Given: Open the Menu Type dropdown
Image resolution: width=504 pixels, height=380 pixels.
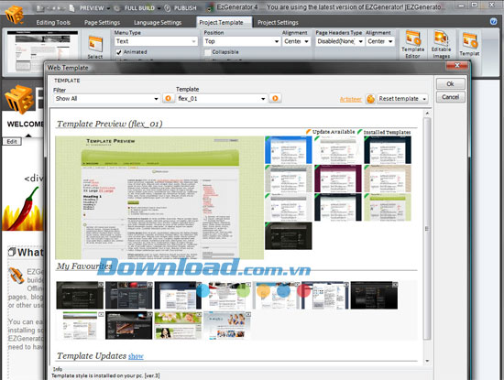Looking at the screenshot, I should [156, 41].
